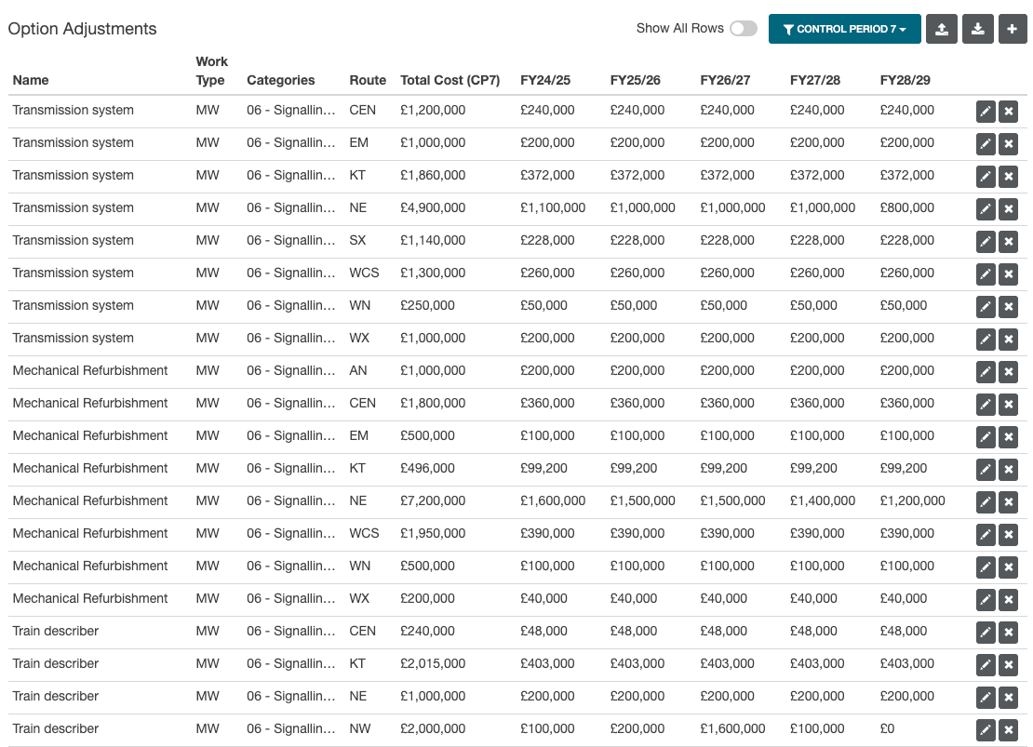1033x747 pixels.
Task: Sort by the Name column header
Action: point(31,80)
